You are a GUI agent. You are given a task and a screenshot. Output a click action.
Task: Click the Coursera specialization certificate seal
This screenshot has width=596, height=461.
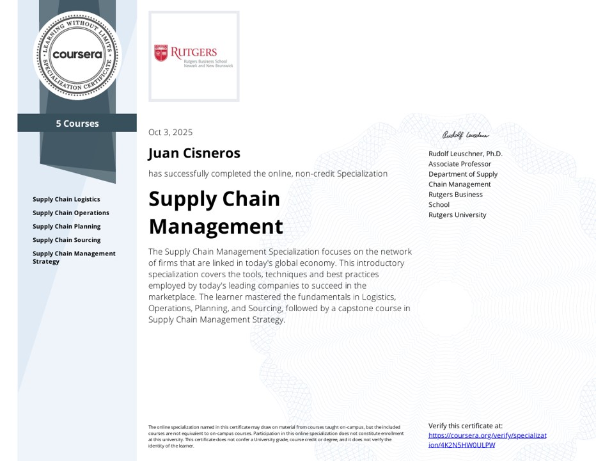click(x=77, y=54)
